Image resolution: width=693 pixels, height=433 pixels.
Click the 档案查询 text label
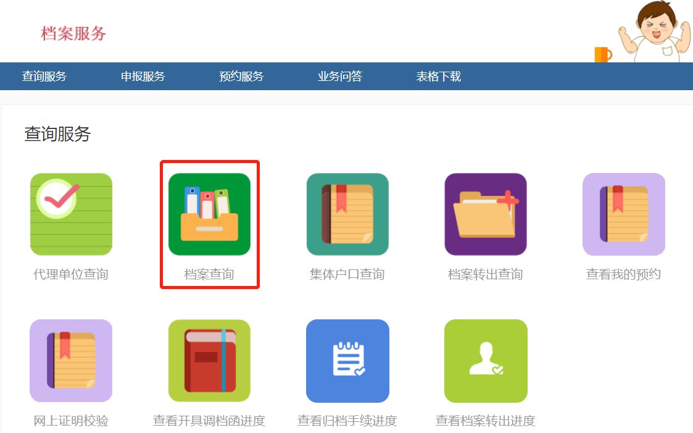tap(209, 274)
